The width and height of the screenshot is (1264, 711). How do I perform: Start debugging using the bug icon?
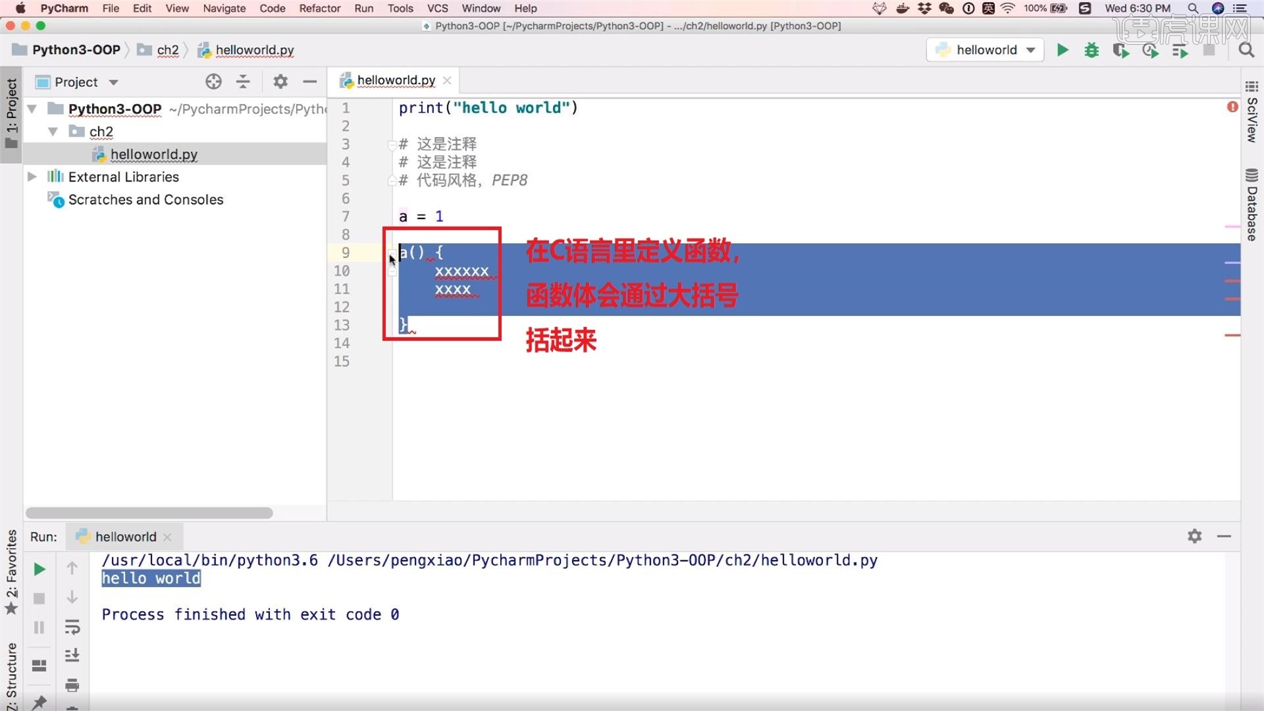click(x=1092, y=50)
